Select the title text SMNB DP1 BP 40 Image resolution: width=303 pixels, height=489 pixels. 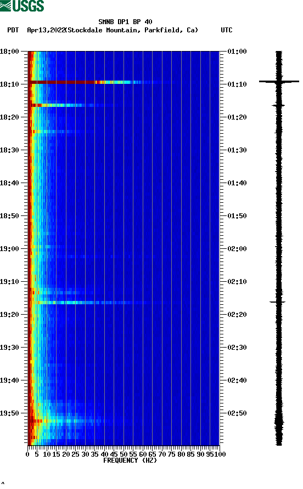(x=125, y=22)
